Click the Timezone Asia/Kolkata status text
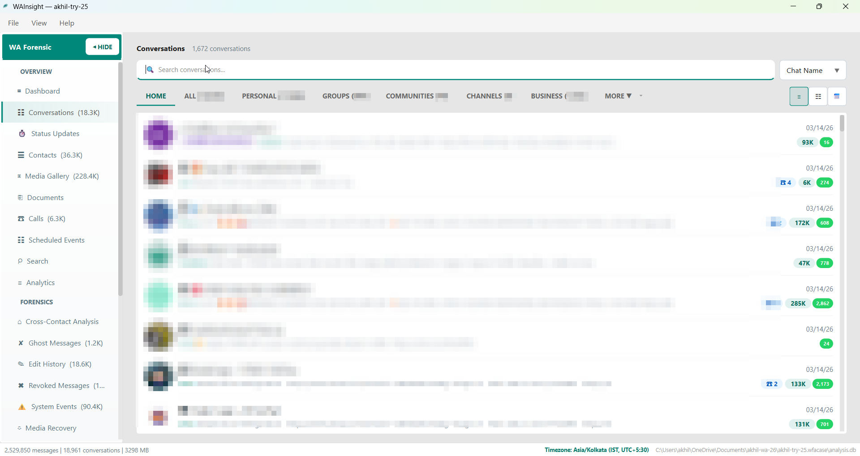This screenshot has height=456, width=860. [x=597, y=450]
